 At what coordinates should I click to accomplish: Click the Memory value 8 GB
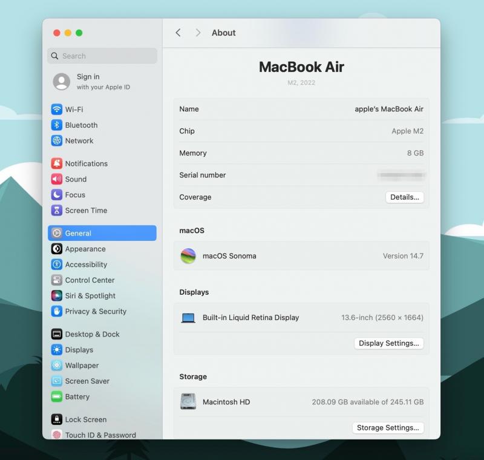[x=415, y=153]
